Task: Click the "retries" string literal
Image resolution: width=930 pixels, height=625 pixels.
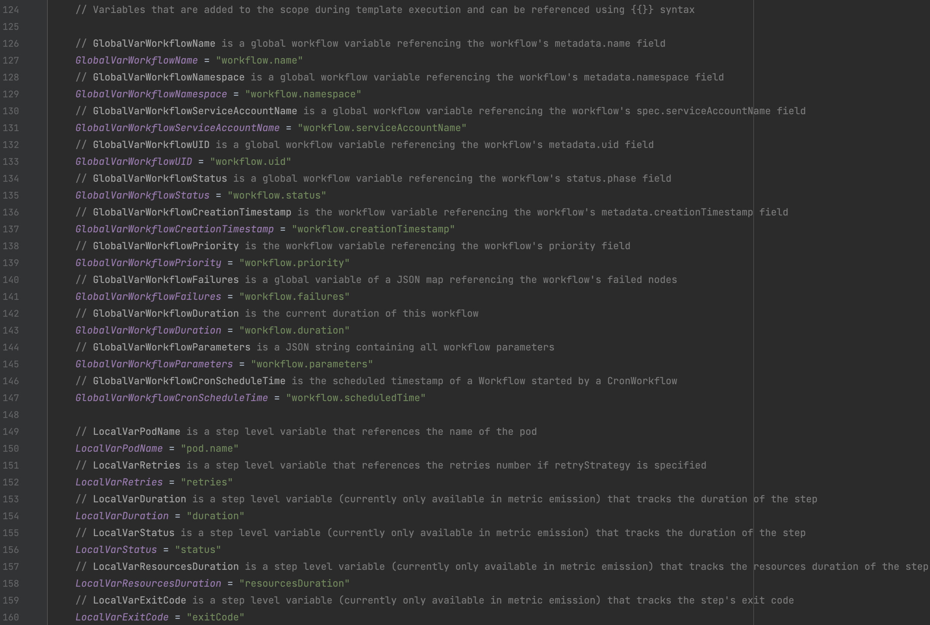Action: (x=207, y=482)
